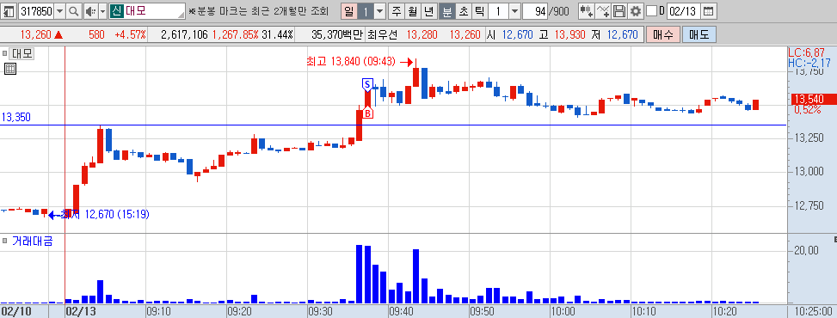
Task: Click the stock search magnifier icon
Action: pos(74,10)
